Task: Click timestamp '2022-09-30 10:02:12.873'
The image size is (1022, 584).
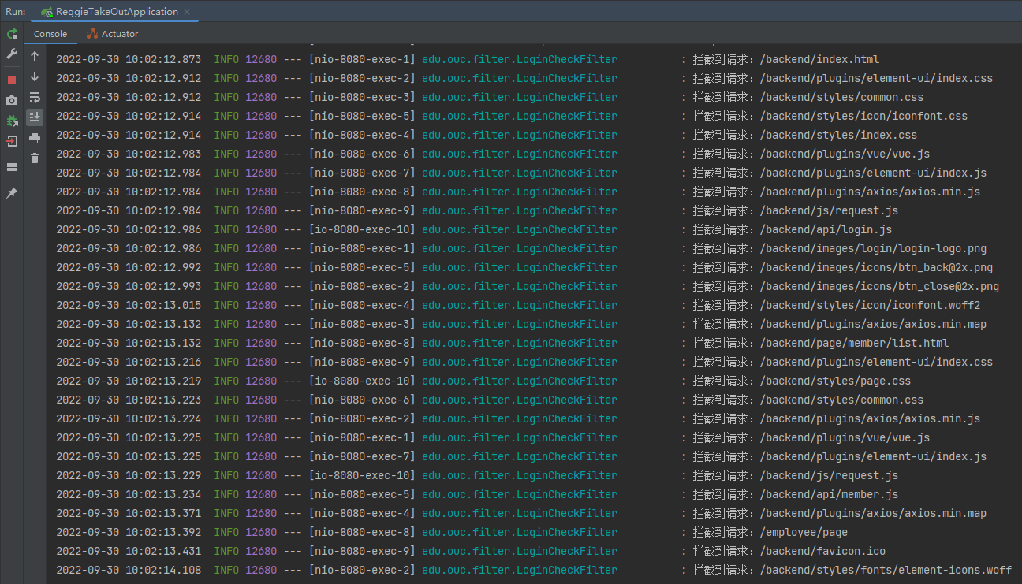Action: [x=129, y=59]
